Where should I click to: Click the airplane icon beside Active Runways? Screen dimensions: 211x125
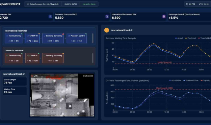click(28, 4)
